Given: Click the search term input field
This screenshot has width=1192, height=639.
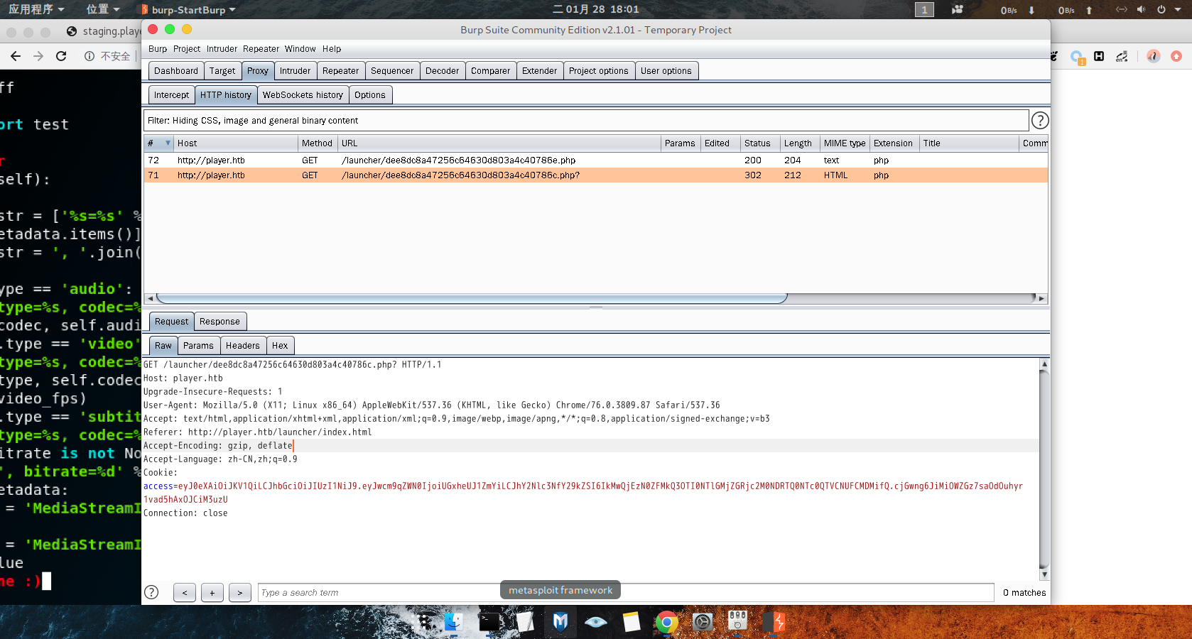Looking at the screenshot, I should (x=626, y=592).
